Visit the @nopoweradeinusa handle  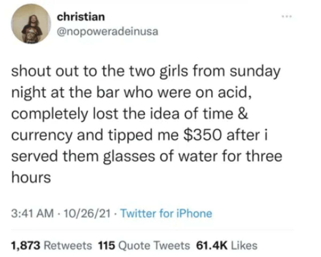(x=108, y=32)
